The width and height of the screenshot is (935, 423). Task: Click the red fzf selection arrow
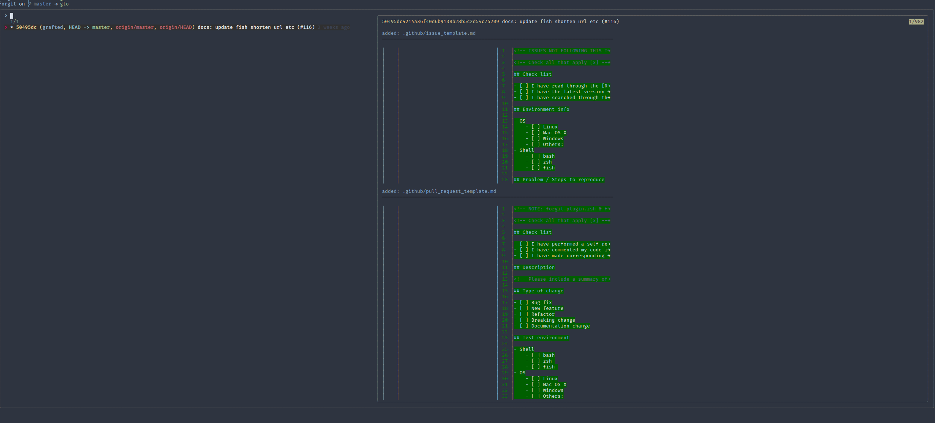pyautogui.click(x=6, y=27)
